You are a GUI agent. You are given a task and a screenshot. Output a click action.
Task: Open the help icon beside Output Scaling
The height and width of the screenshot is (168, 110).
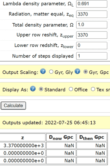[x=43, y=72]
